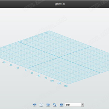The height and width of the screenshot is (109, 109).
Task: Click the 0 label on front axis
Action: pyautogui.click(x=26, y=70)
